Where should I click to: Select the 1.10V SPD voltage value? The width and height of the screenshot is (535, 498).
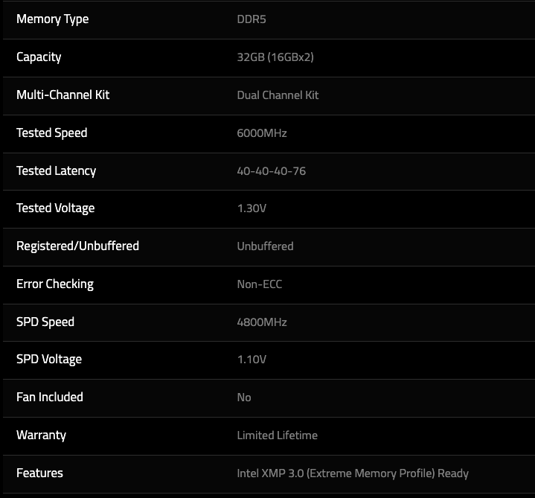[x=252, y=359]
